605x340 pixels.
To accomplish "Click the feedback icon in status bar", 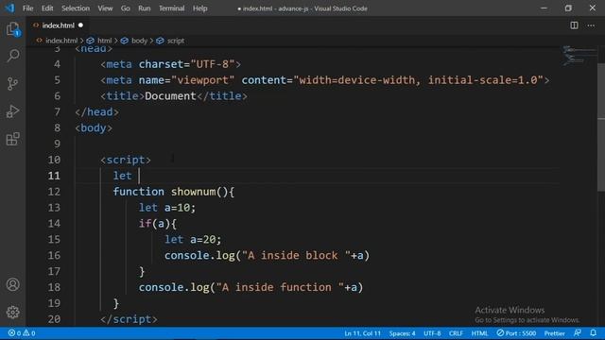I will (578, 333).
